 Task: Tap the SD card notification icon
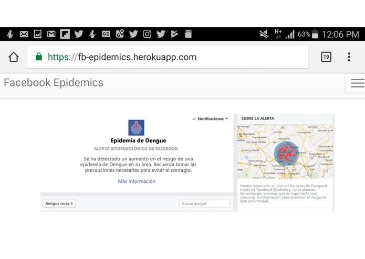click(x=188, y=34)
